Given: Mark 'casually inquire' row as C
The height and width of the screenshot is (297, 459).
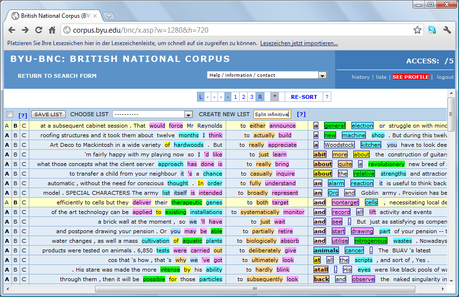Looking at the screenshot, I should click(24, 174).
